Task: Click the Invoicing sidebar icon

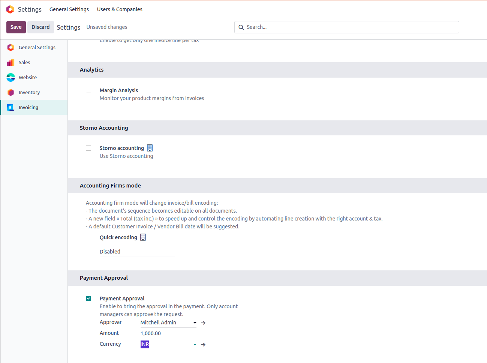Action: [x=11, y=107]
